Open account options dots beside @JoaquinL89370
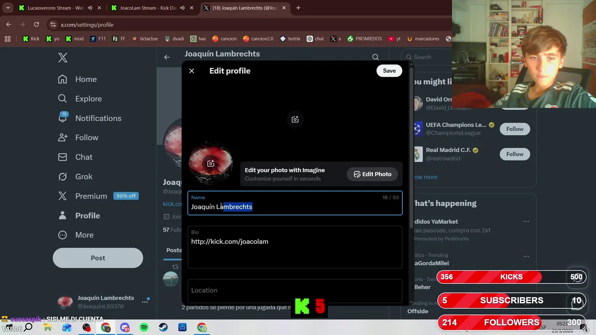 pyautogui.click(x=145, y=302)
